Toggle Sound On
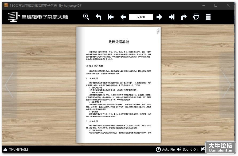The height and width of the screenshot is (156, 238). (x=187, y=150)
